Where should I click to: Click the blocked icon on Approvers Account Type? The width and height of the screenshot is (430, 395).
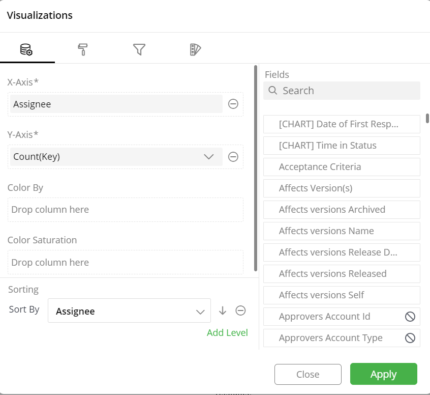pyautogui.click(x=410, y=338)
